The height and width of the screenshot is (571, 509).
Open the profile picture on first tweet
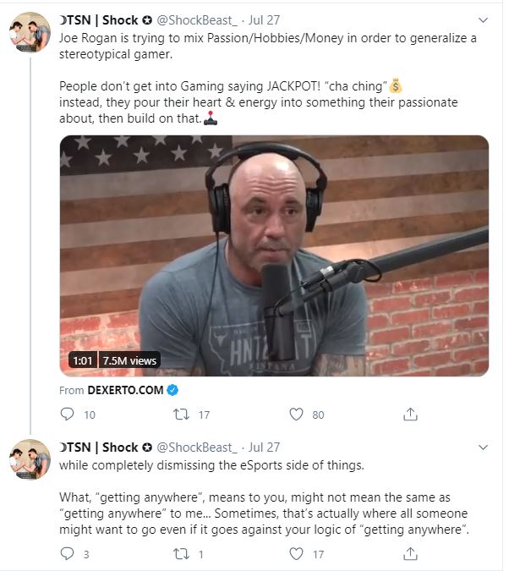(x=30, y=33)
